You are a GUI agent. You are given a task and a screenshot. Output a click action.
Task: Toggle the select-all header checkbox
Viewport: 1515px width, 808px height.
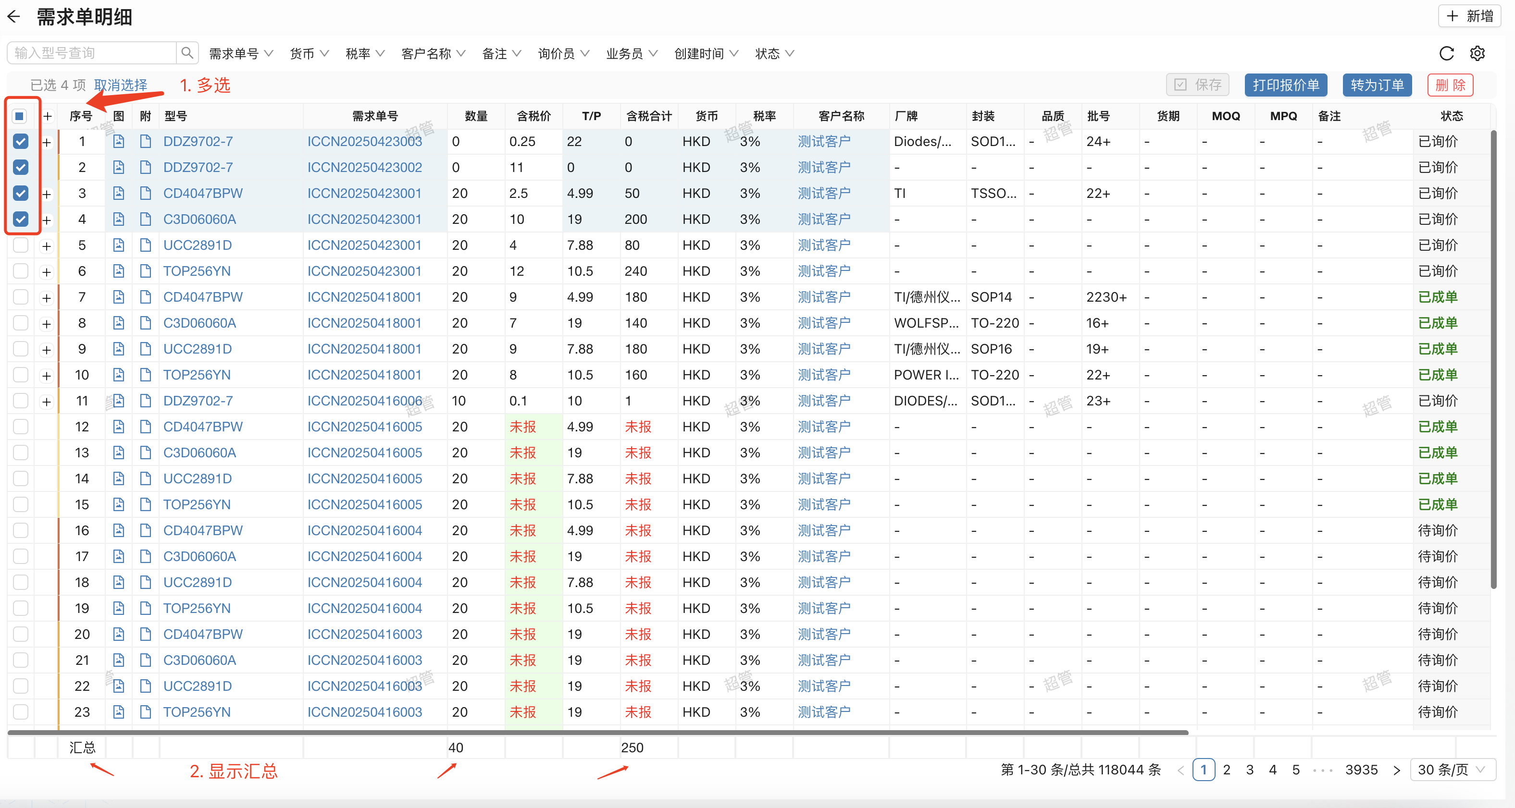pos(19,116)
